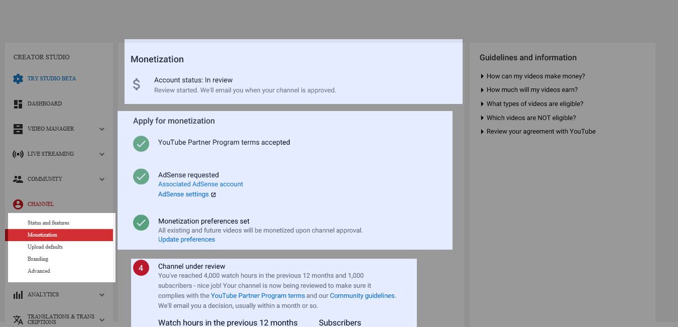Click the Translations & Transcriptions icon
The width and height of the screenshot is (678, 327).
(18, 320)
